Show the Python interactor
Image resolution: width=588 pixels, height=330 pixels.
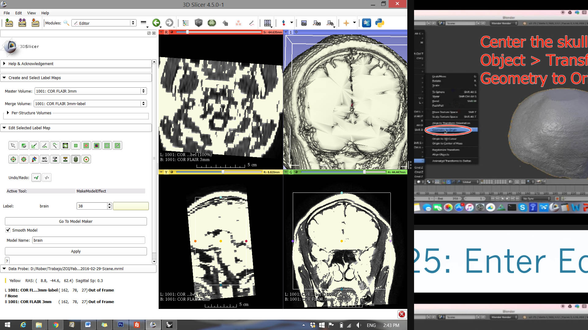(x=380, y=23)
